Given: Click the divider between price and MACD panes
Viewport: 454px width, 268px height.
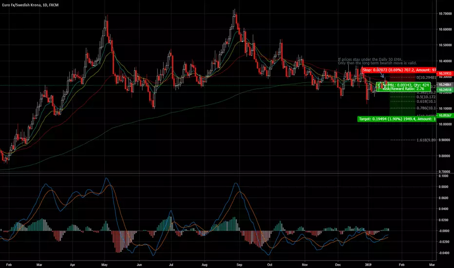Looking at the screenshot, I should (x=219, y=173).
